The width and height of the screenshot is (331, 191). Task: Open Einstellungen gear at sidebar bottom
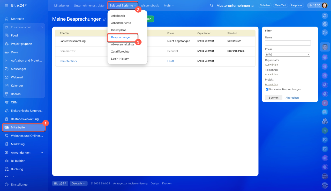(x=20, y=185)
